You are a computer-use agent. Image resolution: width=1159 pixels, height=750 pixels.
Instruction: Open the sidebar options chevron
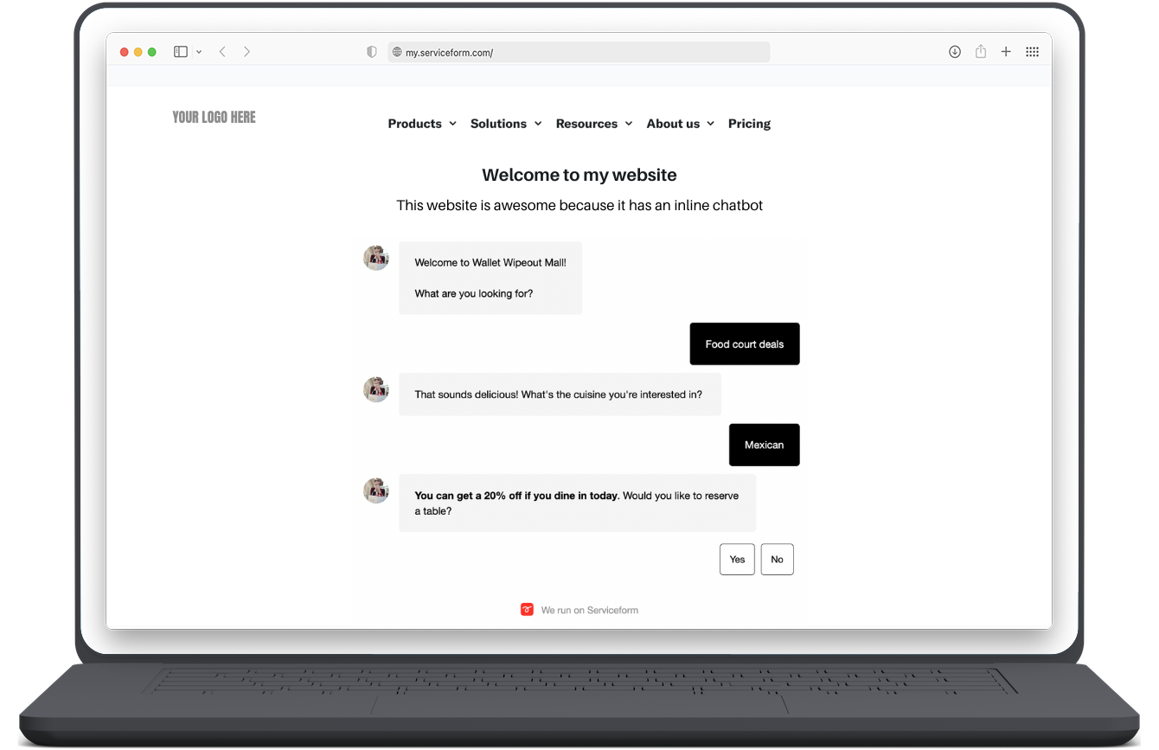tap(199, 52)
